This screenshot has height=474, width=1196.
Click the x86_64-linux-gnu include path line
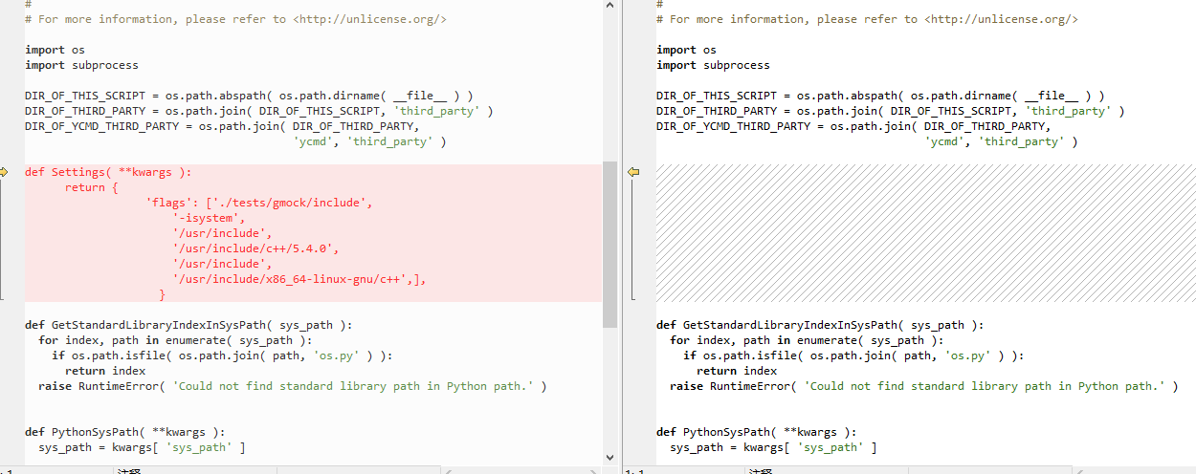[x=299, y=279]
